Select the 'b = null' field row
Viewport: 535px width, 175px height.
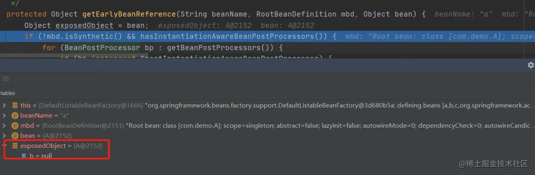point(41,156)
